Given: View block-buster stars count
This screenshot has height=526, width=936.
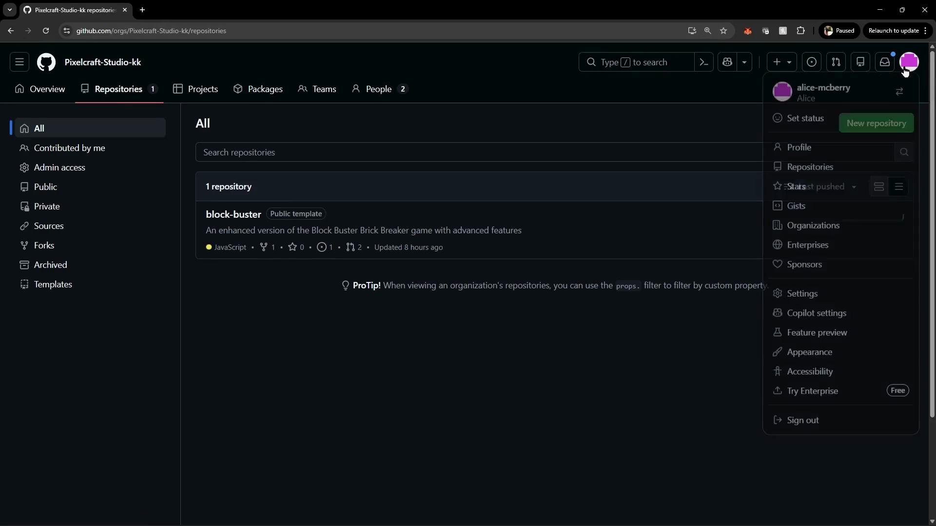Looking at the screenshot, I should (x=296, y=247).
